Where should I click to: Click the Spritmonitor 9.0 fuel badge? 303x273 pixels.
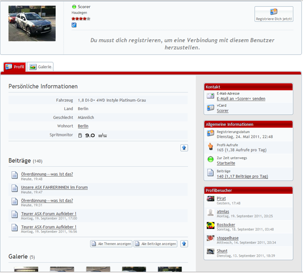pyautogui.click(x=92, y=135)
